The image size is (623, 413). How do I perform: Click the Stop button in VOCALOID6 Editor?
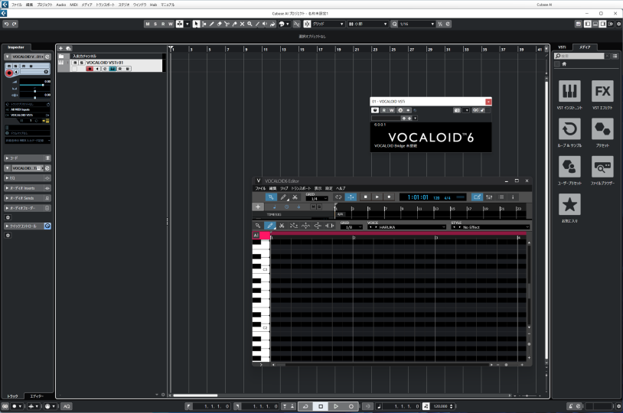point(366,197)
